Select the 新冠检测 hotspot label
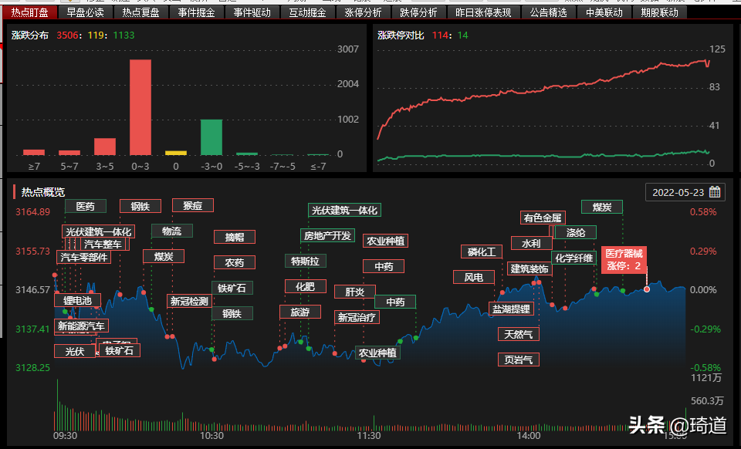741x449 pixels. pos(189,301)
